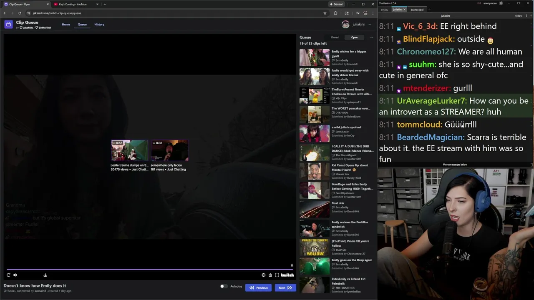This screenshot has width=534, height=300.
Task: Click the Previous clip button
Action: coord(259,287)
